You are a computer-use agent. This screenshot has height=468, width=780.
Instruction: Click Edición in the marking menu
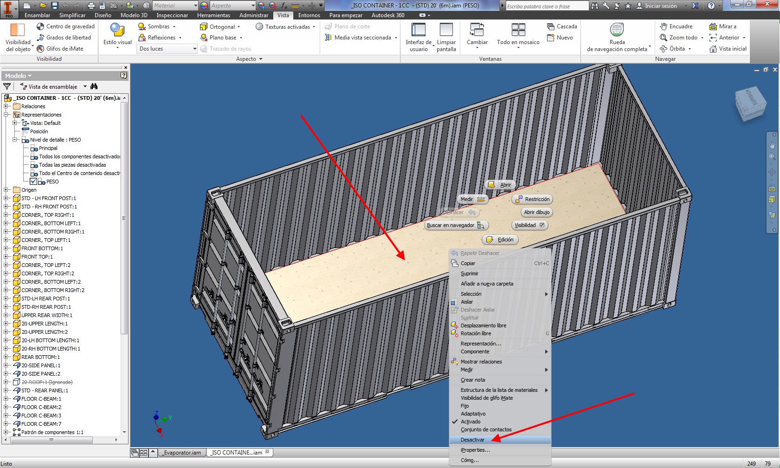point(500,240)
